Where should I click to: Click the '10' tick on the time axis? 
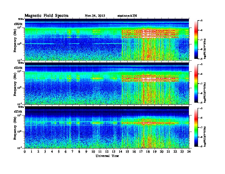(x=93, y=152)
